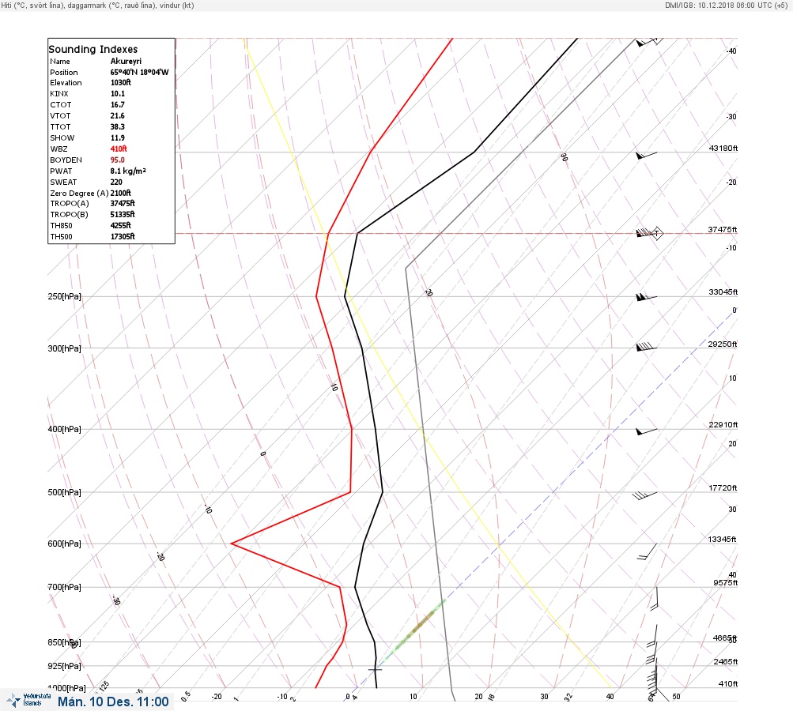
Task: Click the position value 65°40'N 18°04'W
Action: click(139, 72)
